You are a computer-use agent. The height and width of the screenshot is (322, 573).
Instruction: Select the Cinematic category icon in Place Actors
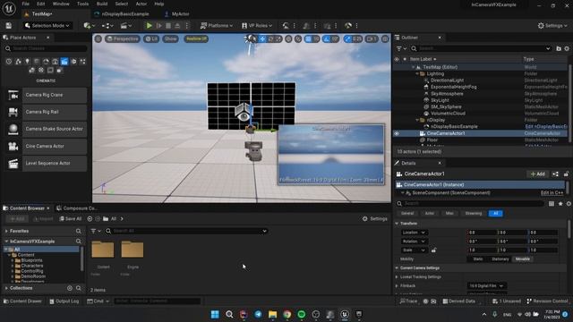(64, 62)
